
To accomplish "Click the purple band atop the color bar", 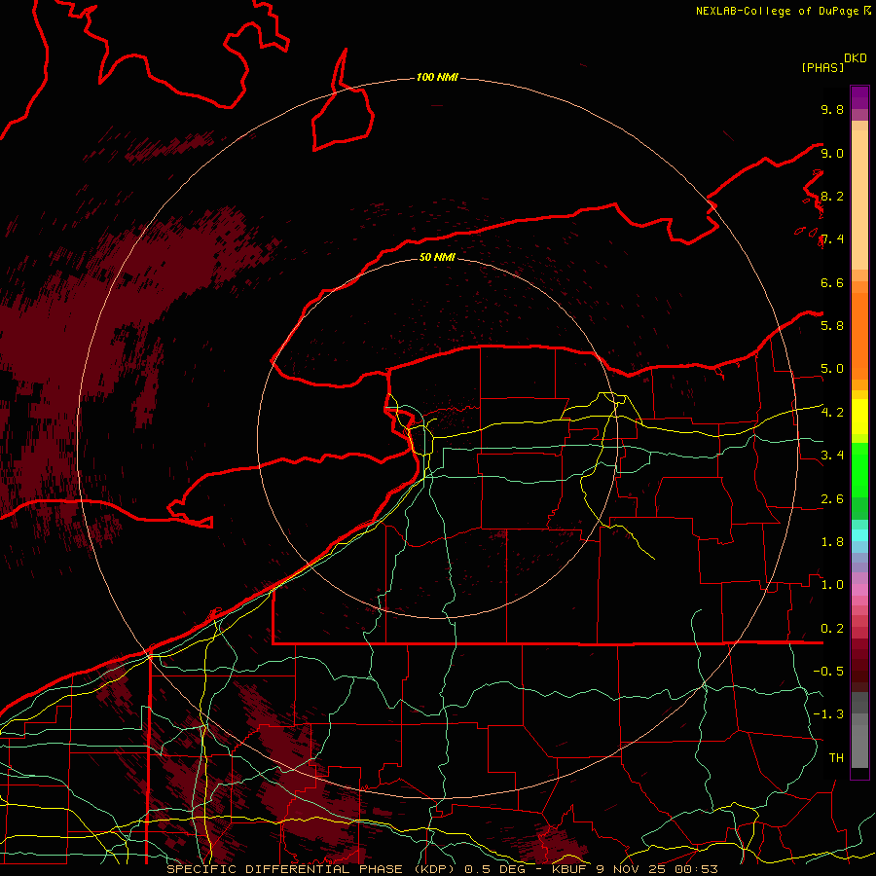I will click(859, 97).
